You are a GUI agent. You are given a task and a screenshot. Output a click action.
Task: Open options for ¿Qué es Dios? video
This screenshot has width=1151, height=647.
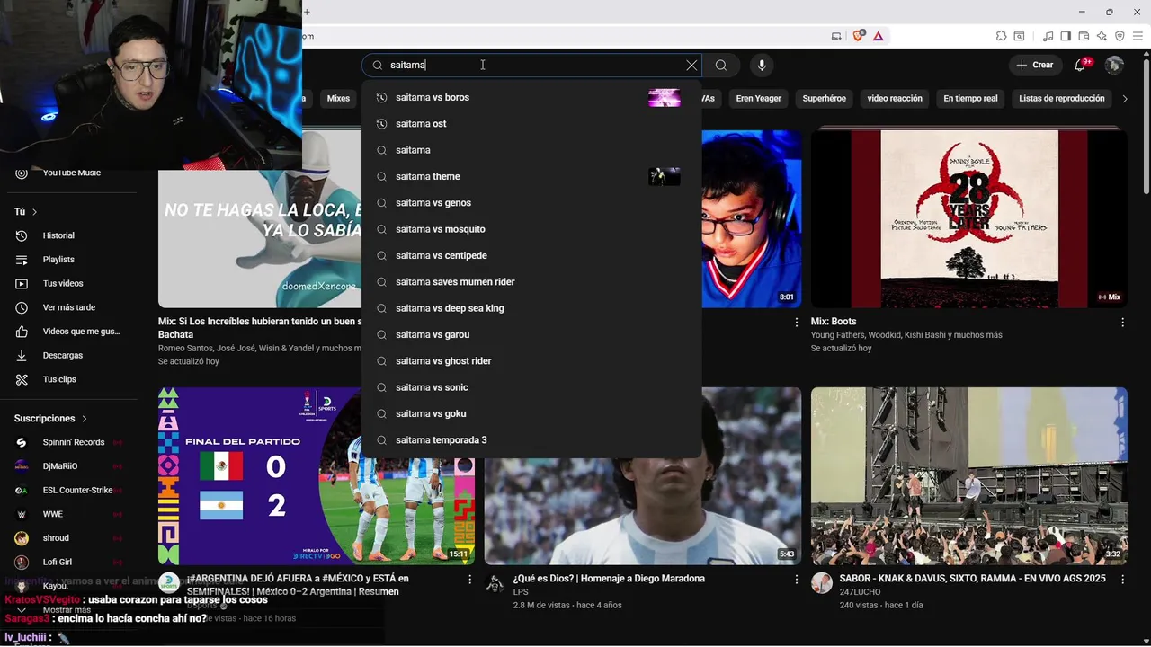tap(796, 580)
